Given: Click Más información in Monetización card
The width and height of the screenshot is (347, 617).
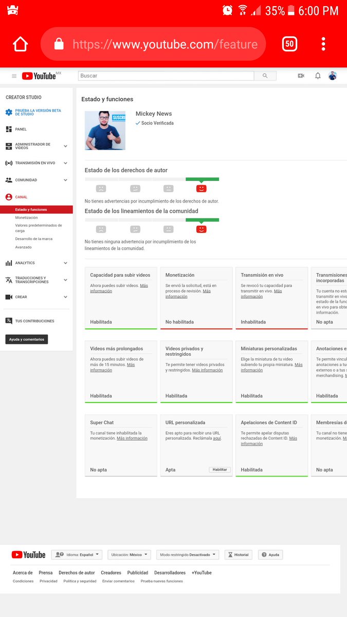Looking at the screenshot, I should [188, 294].
